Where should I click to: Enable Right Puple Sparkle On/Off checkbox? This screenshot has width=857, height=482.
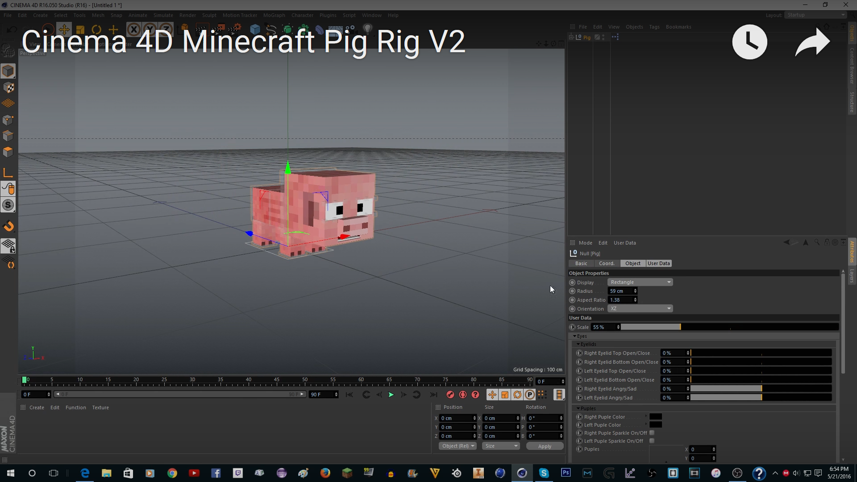click(652, 433)
